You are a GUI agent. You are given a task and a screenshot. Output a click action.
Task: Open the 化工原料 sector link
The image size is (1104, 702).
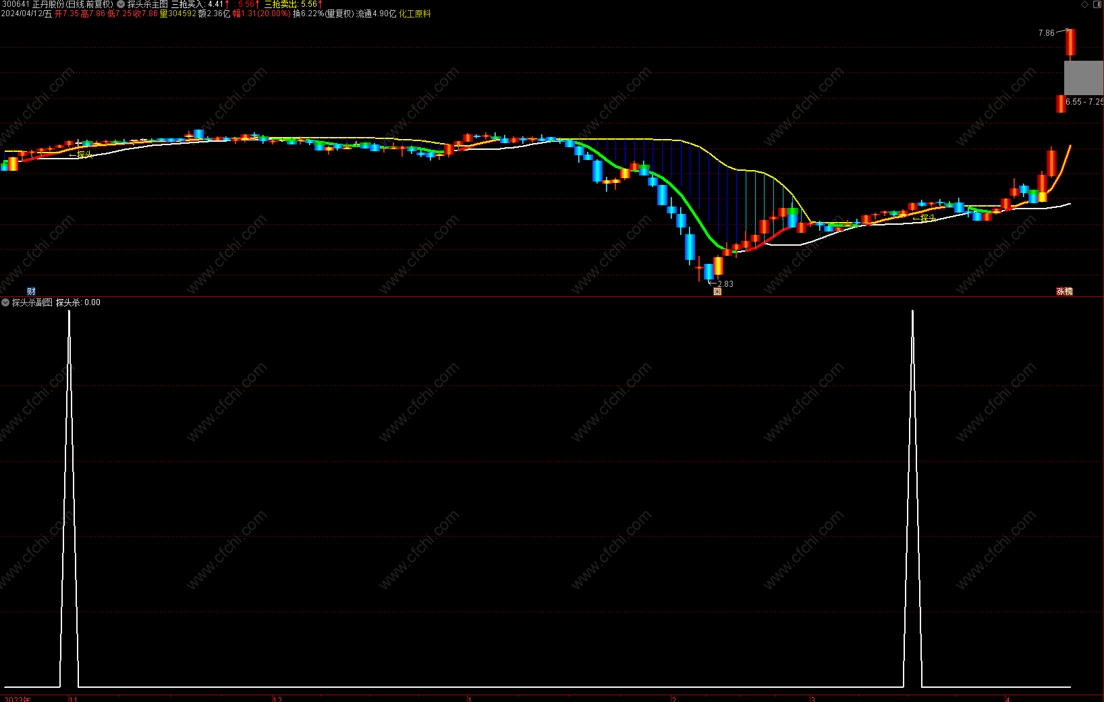(x=414, y=13)
